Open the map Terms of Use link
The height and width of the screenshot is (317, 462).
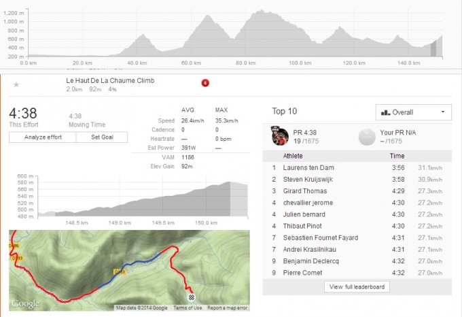[x=187, y=308]
